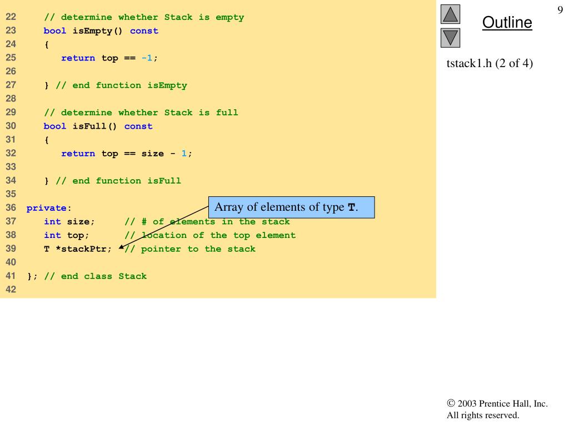
Task: Select the 'private:' keyword
Action: point(49,208)
